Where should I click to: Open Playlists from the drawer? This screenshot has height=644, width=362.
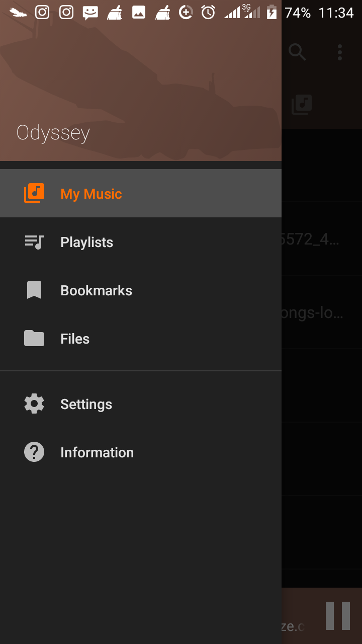coord(141,242)
